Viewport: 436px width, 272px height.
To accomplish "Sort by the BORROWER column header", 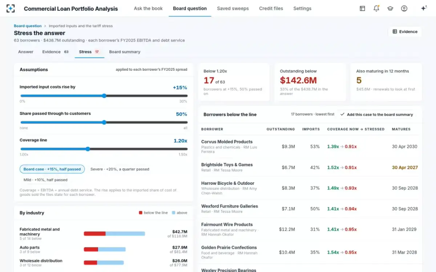I will click(212, 129).
